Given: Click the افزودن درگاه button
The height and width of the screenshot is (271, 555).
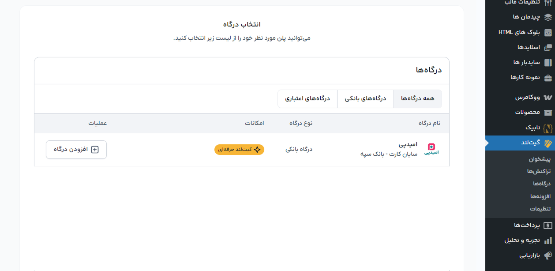Looking at the screenshot, I should pyautogui.click(x=76, y=150).
